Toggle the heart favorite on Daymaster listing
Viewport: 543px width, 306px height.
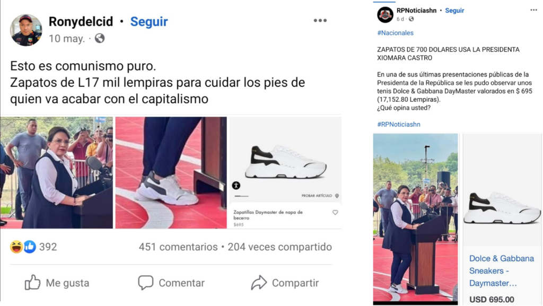[335, 213]
